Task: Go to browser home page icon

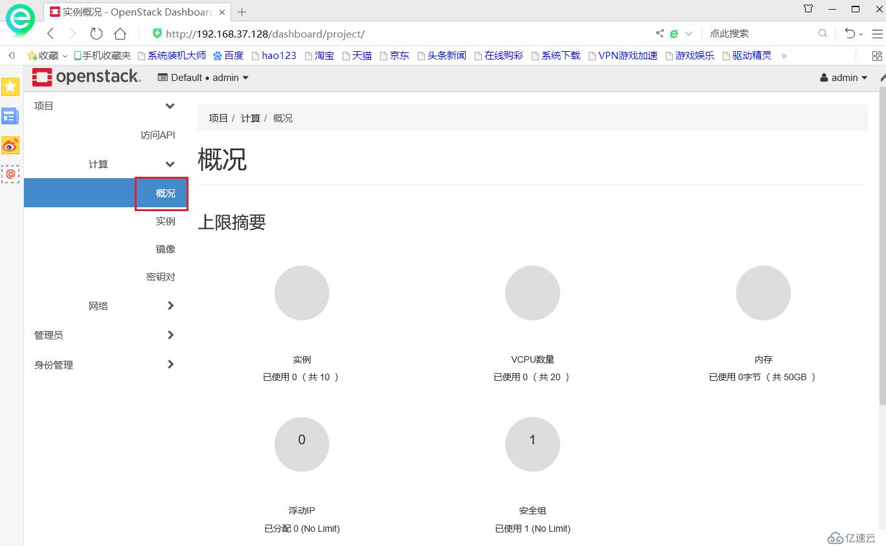Action: click(x=120, y=34)
